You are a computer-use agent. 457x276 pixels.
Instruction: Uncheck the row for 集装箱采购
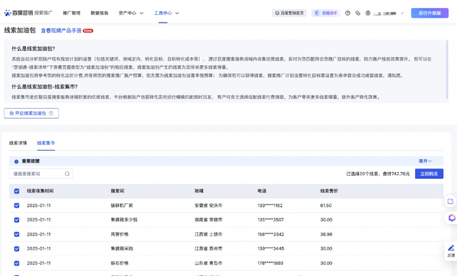click(17, 249)
